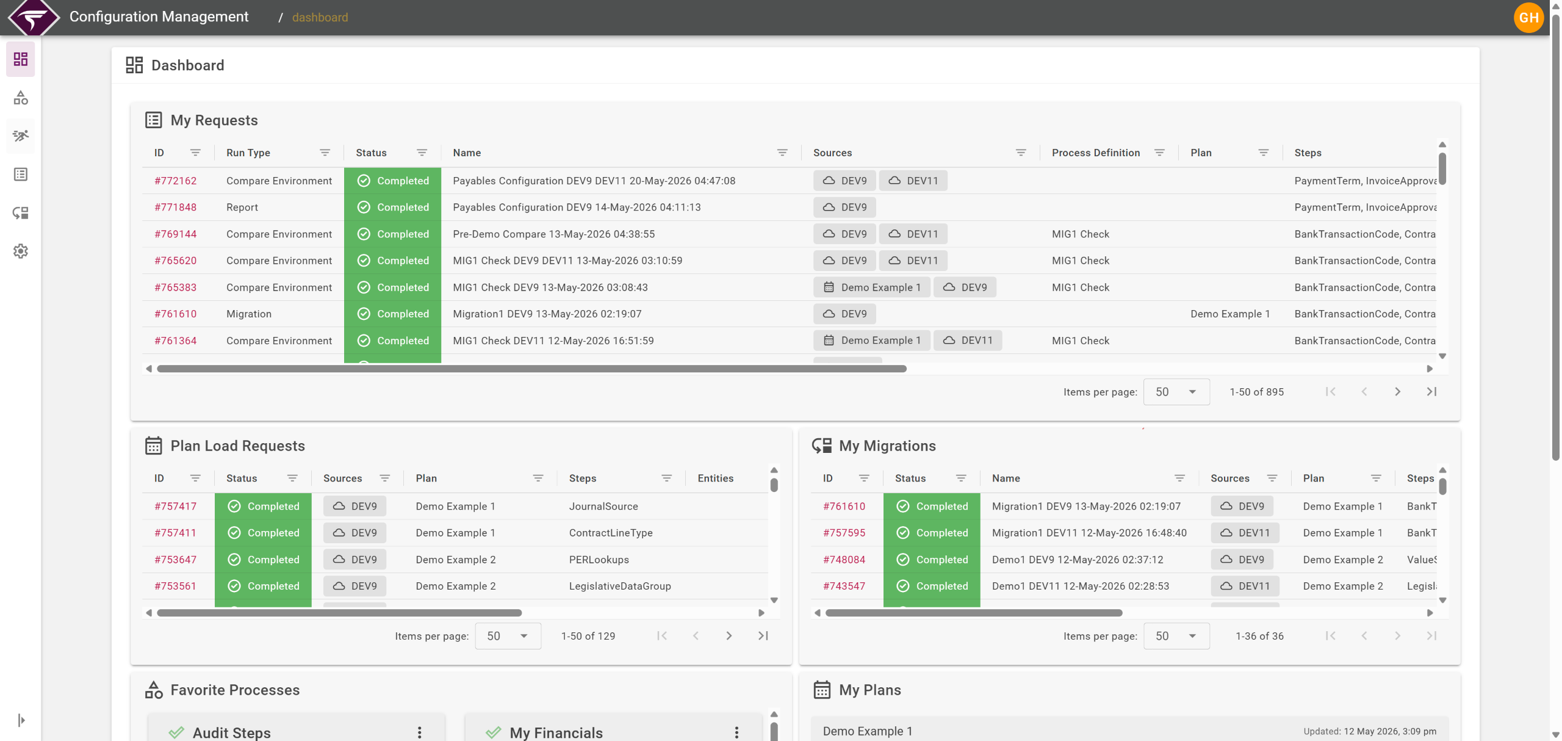This screenshot has width=1562, height=741.
Task: Open the Settings gear sidebar icon
Action: [x=21, y=251]
